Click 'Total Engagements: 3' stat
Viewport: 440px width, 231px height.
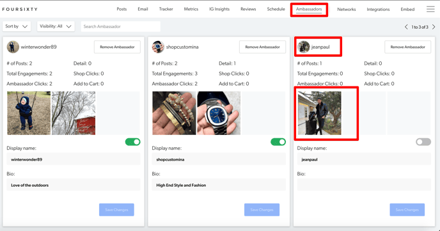tap(175, 74)
